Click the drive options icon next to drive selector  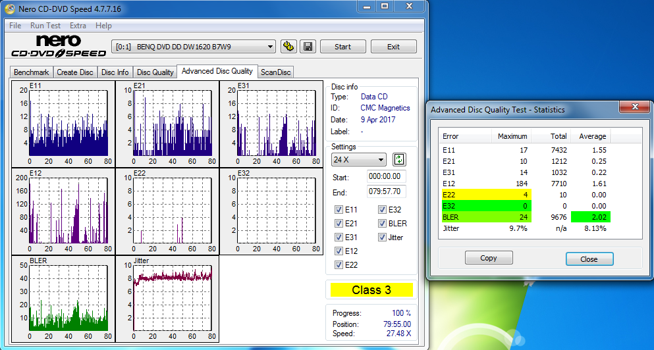click(288, 47)
